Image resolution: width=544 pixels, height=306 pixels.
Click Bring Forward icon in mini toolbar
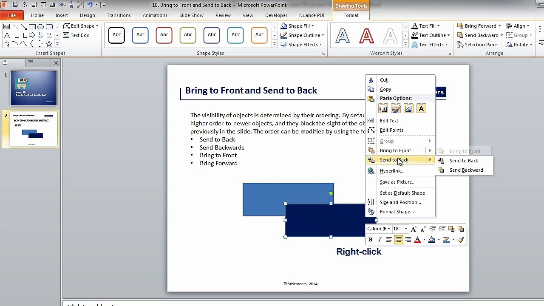[x=451, y=229]
